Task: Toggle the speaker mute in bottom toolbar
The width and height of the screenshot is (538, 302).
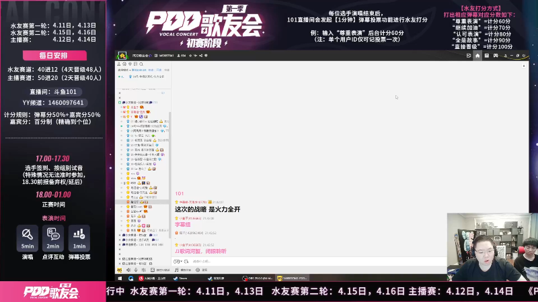Action: click(x=128, y=270)
